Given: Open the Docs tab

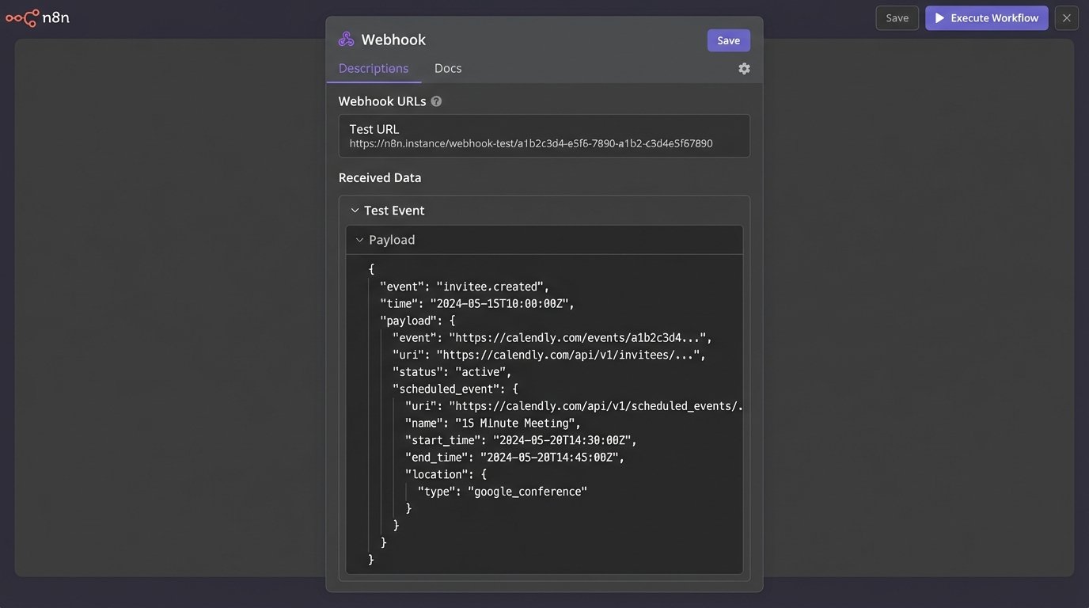Looking at the screenshot, I should 448,69.
